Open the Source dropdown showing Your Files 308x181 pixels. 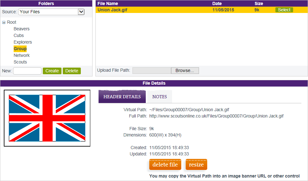pyautogui.click(x=51, y=12)
